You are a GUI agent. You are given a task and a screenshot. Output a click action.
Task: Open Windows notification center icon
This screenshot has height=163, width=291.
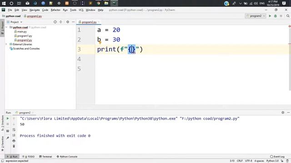[284, 3]
